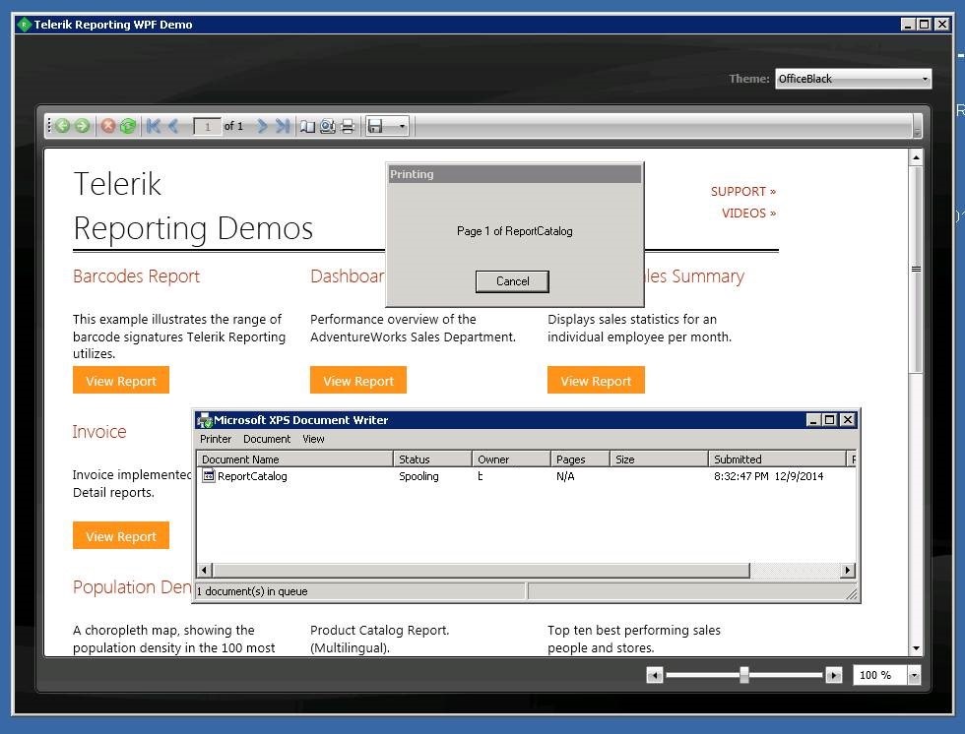Toggle the document map icon
965x734 pixels.
pos(307,127)
